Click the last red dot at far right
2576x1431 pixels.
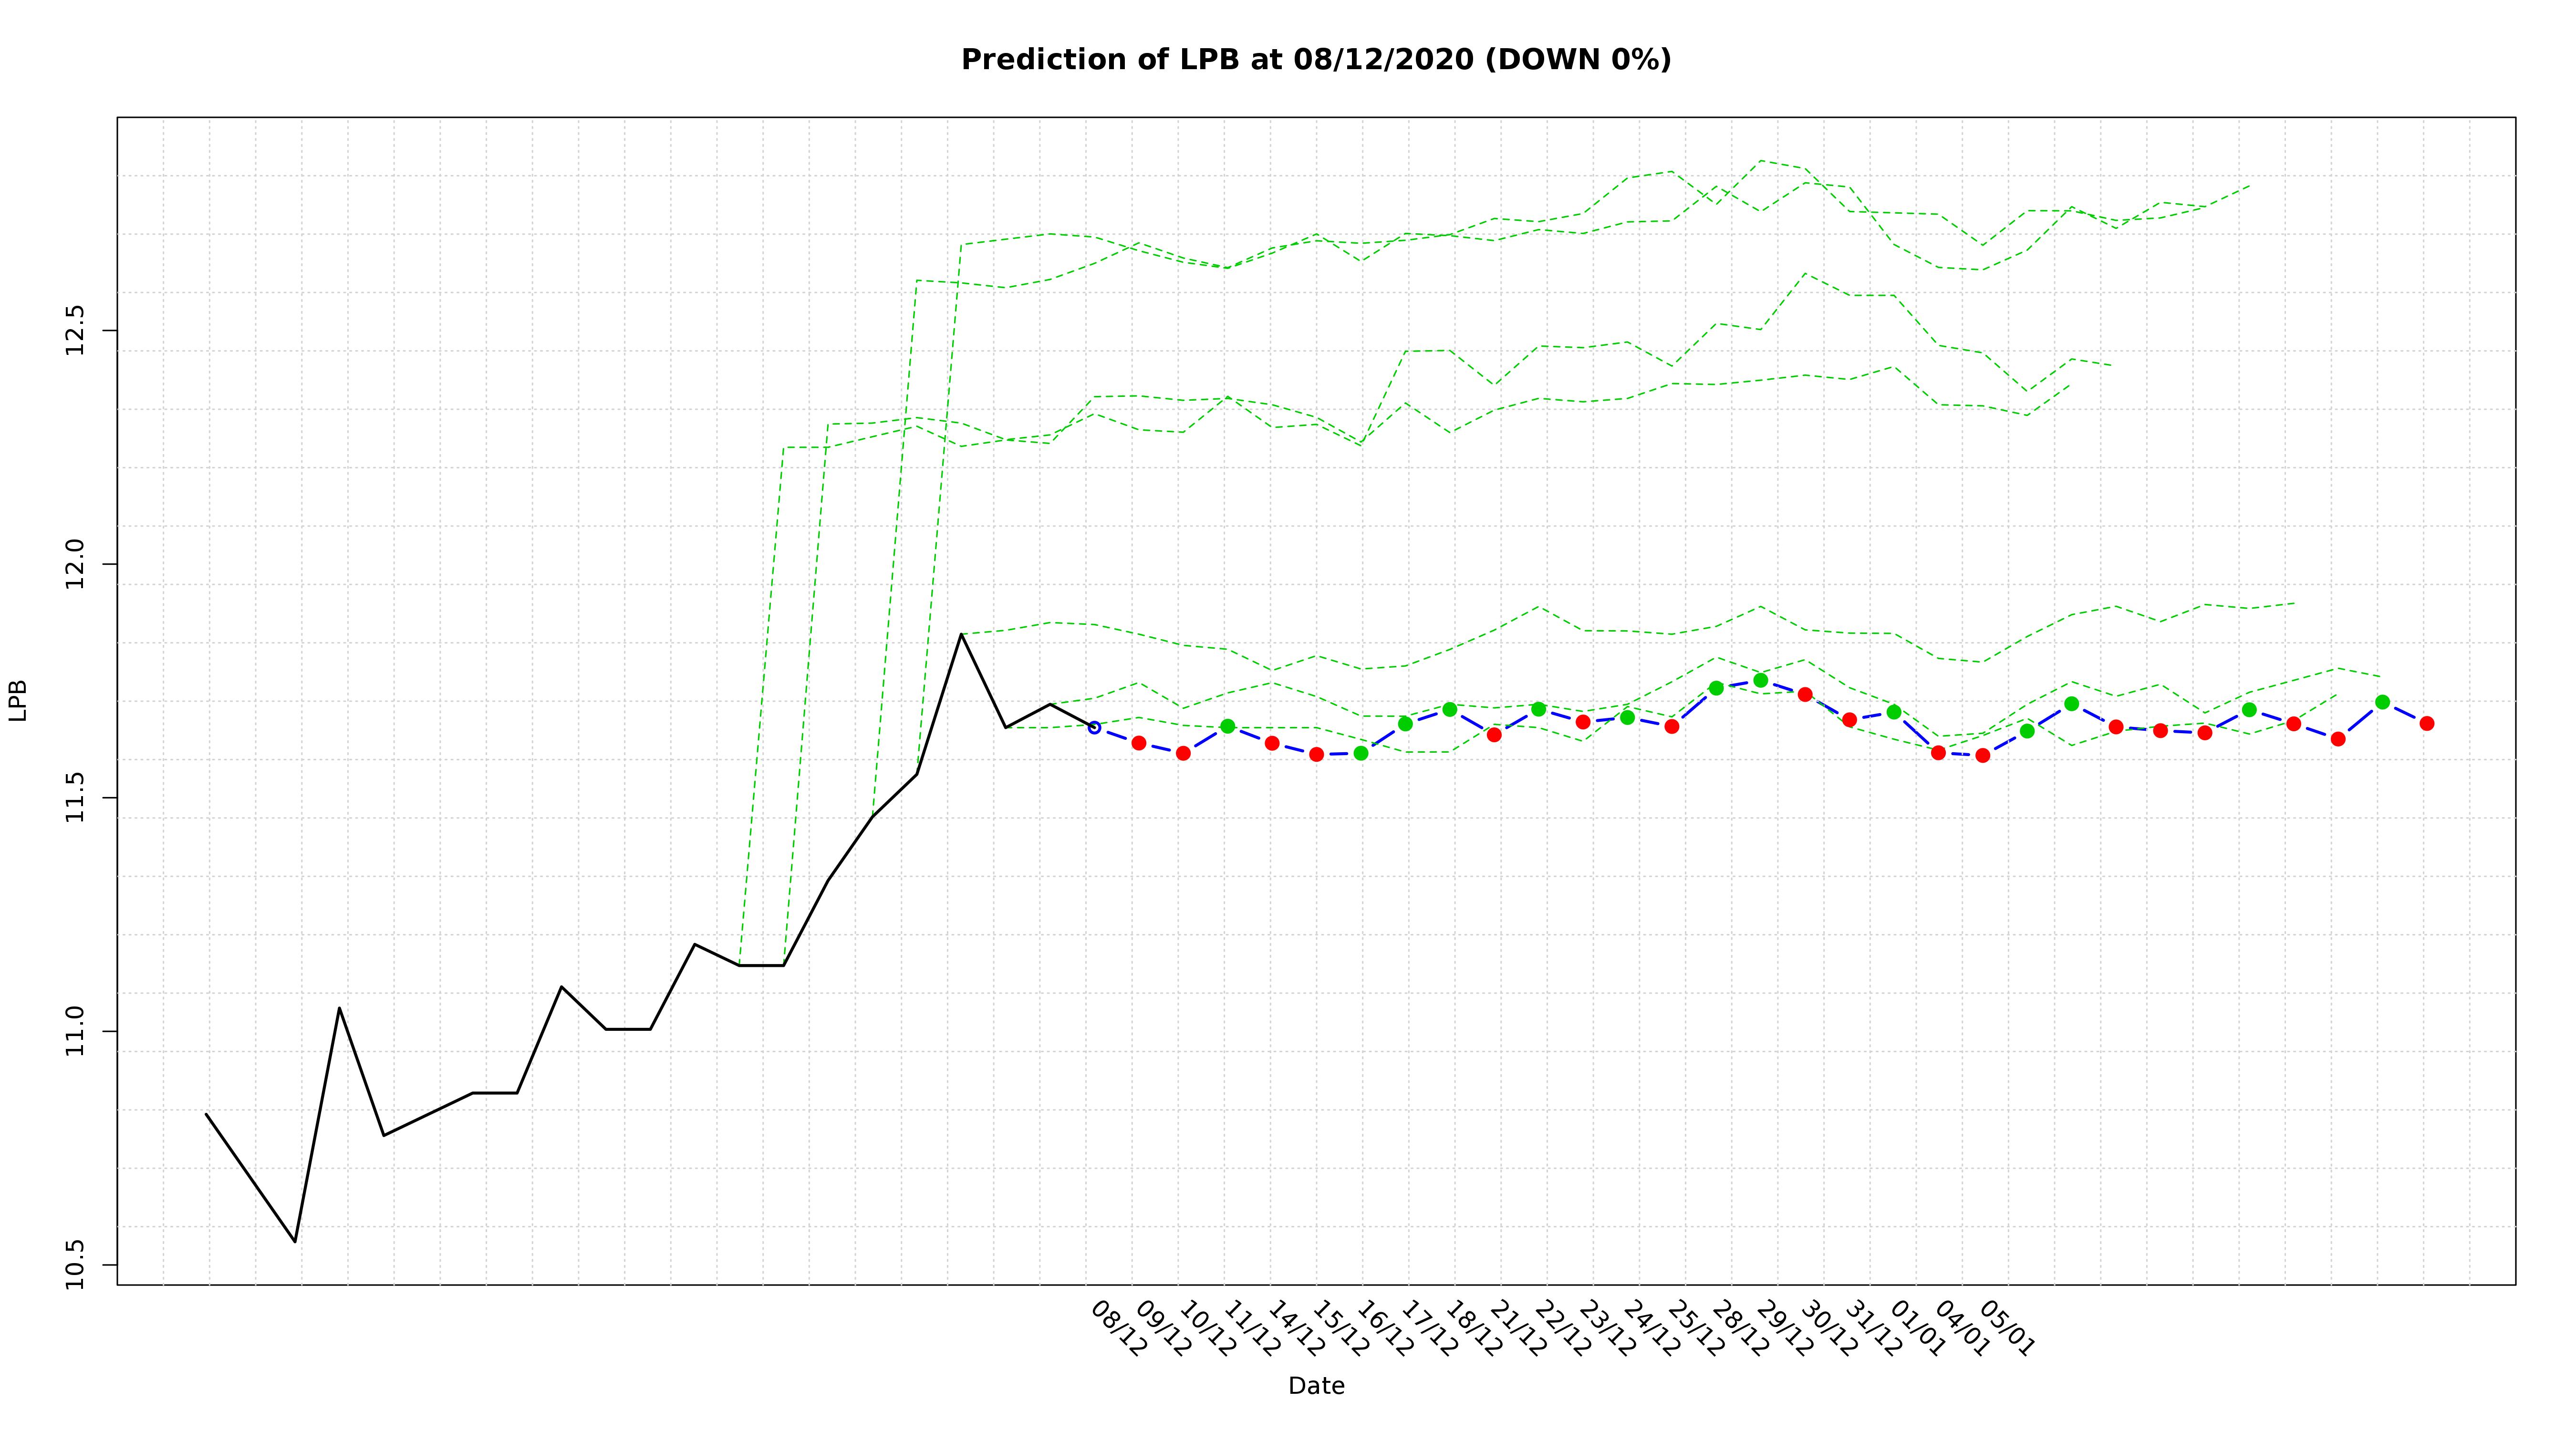pos(2427,723)
